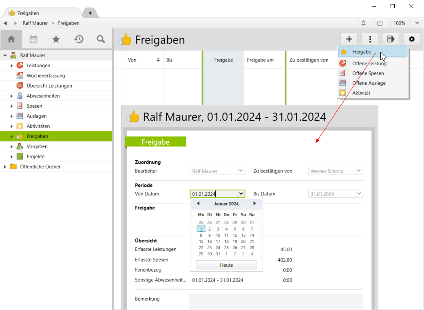424x310 pixels.
Task: Expand the Projekte tree node
Action: click(x=12, y=157)
